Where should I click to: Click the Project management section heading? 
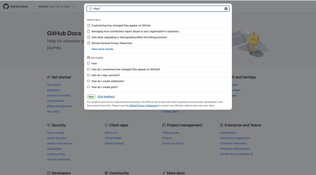[185, 125]
